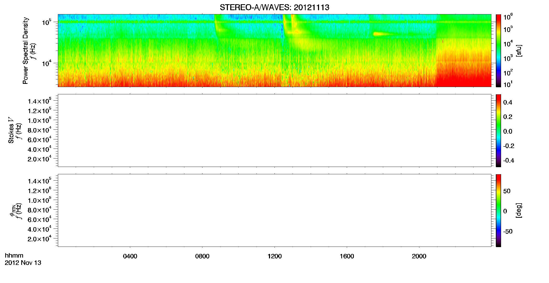Click the 2000 time tick label
549x283 pixels.
point(419,256)
